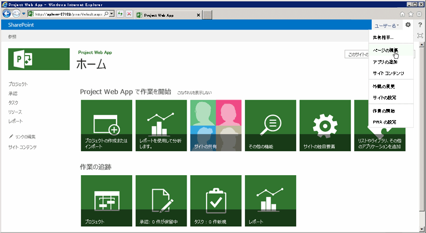The height and width of the screenshot is (233, 426).
Task: Choose サイトの設定 from the settings menu
Action: click(x=391, y=98)
